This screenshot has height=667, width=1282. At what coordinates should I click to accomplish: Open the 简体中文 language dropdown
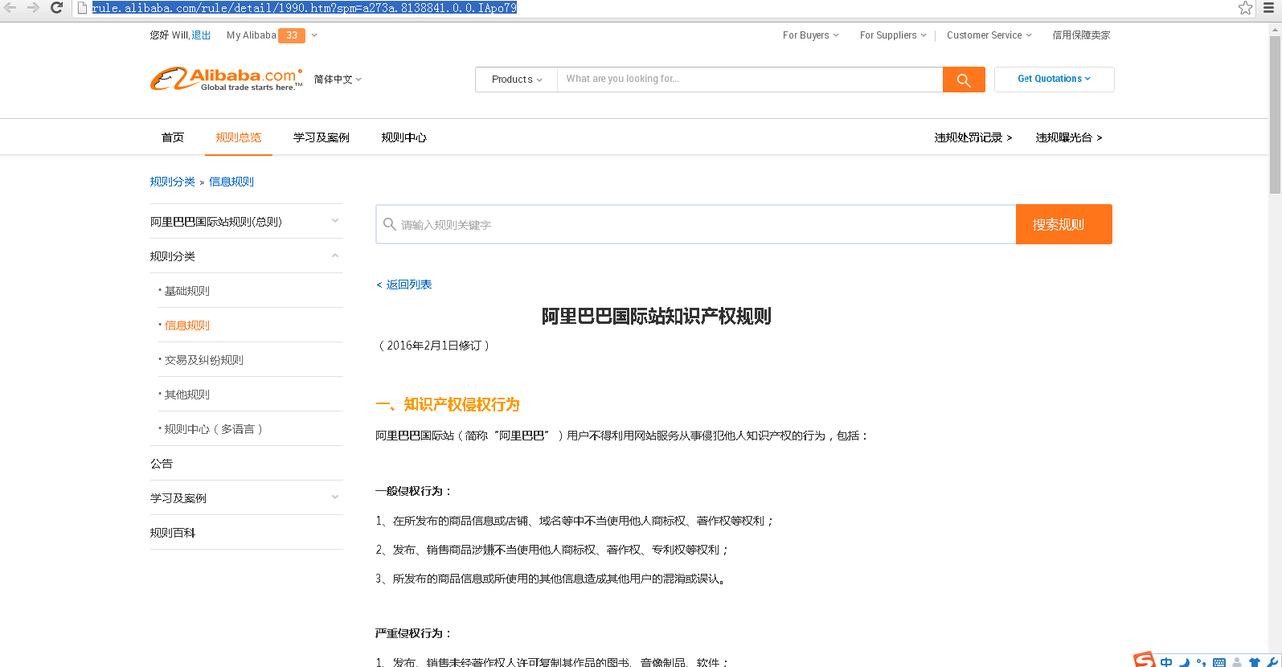pos(338,80)
